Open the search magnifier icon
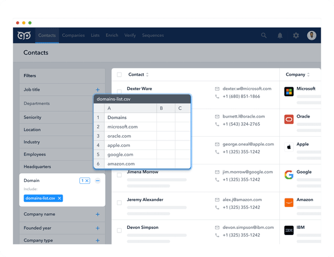The width and height of the screenshot is (334, 257). pos(264,36)
